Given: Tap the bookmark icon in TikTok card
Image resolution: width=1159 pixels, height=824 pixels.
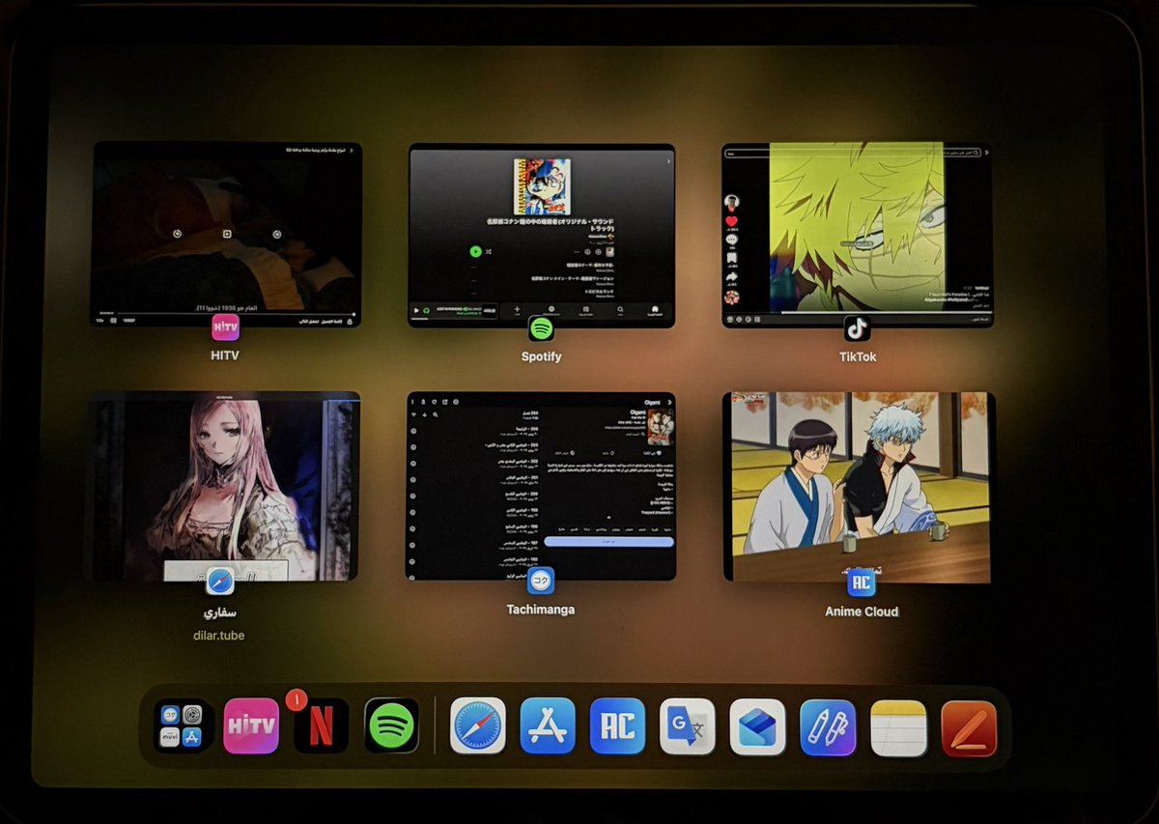Looking at the screenshot, I should pyautogui.click(x=732, y=258).
